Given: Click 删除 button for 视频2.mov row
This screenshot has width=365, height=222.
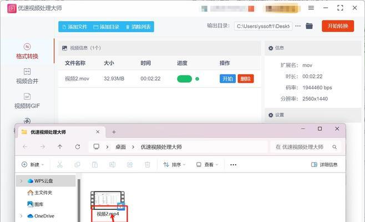Looking at the screenshot, I should click(246, 79).
